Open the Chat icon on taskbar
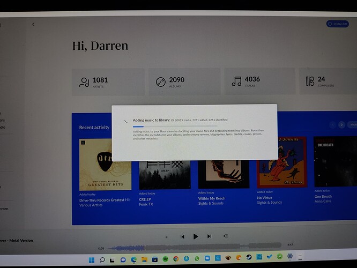This screenshot has height=268, width=357. (x=123, y=260)
